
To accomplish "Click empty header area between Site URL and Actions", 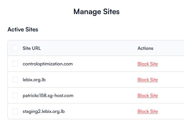I will [89, 48].
